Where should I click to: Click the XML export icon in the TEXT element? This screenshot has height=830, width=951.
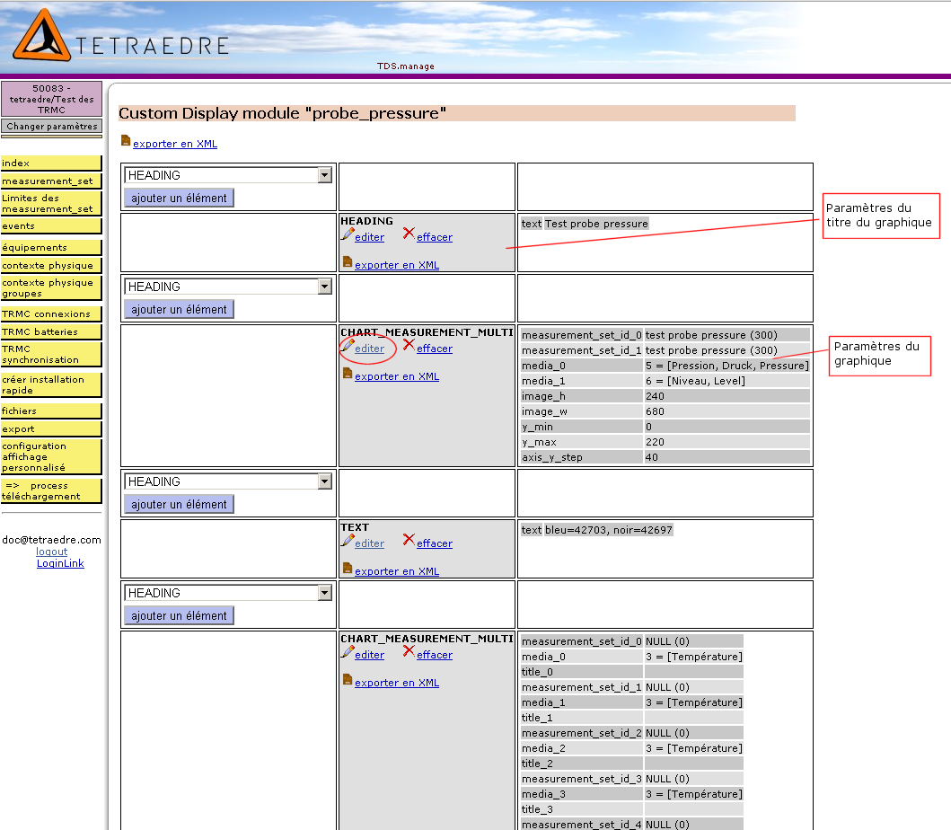tap(347, 569)
